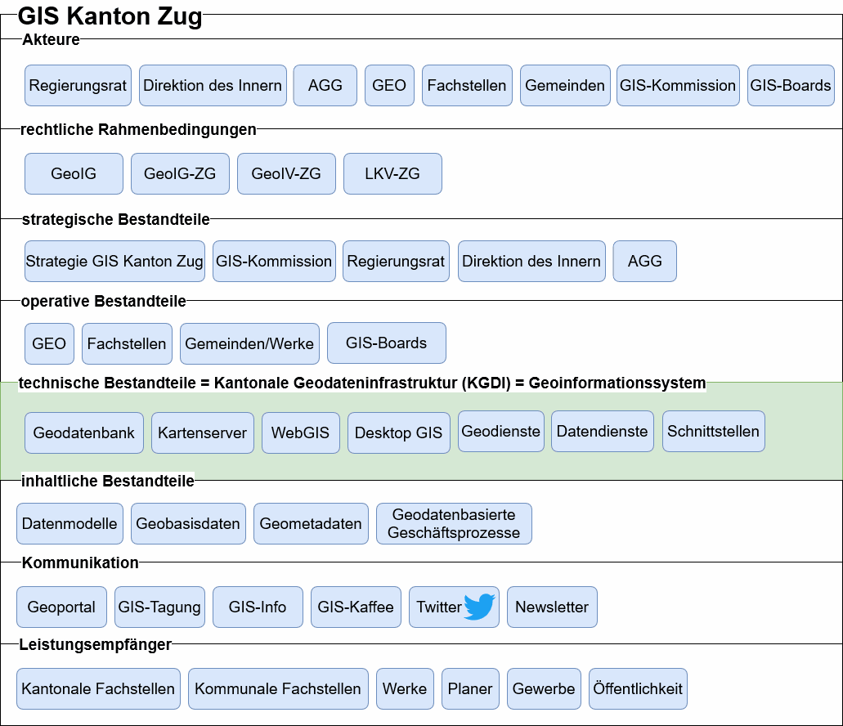This screenshot has width=843, height=726.
Task: Select the Schnittstellen box
Action: click(714, 431)
